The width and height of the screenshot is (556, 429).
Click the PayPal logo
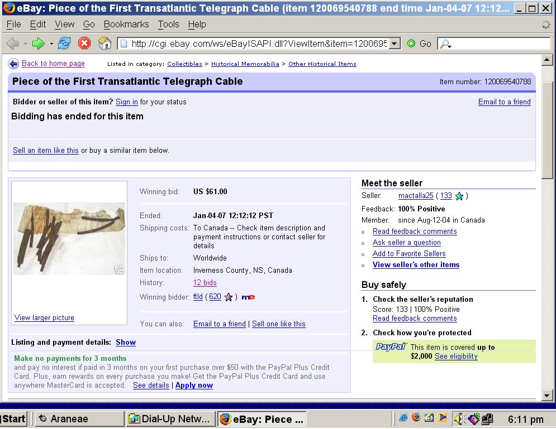391,346
